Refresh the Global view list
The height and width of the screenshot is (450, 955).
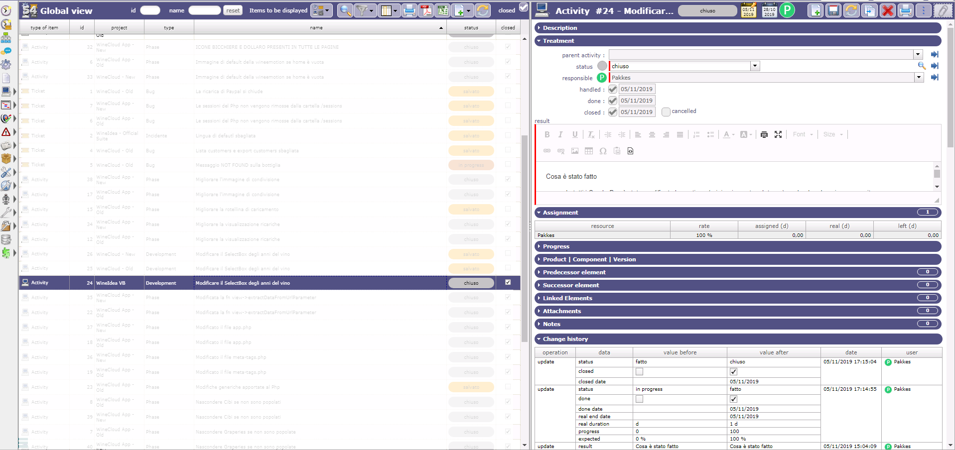point(482,10)
